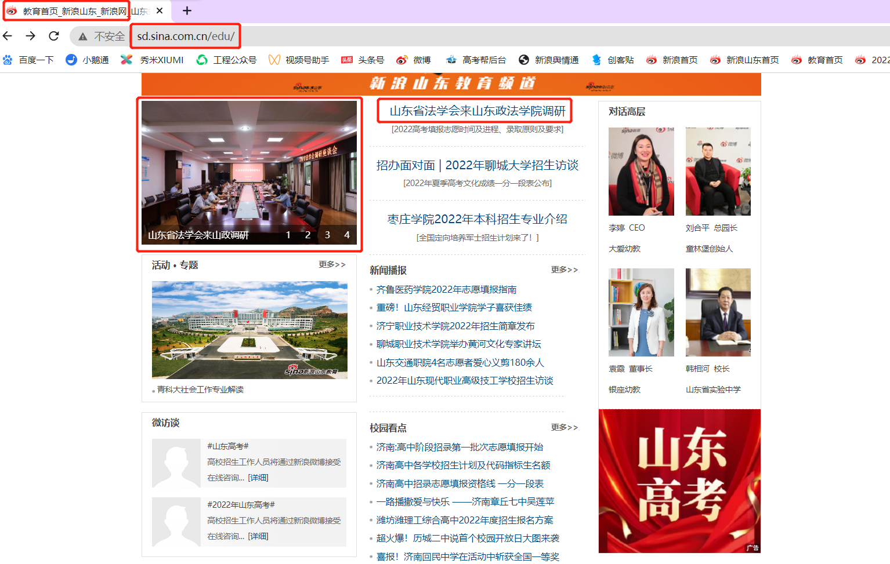Open a new tab with plus icon

coord(187,10)
